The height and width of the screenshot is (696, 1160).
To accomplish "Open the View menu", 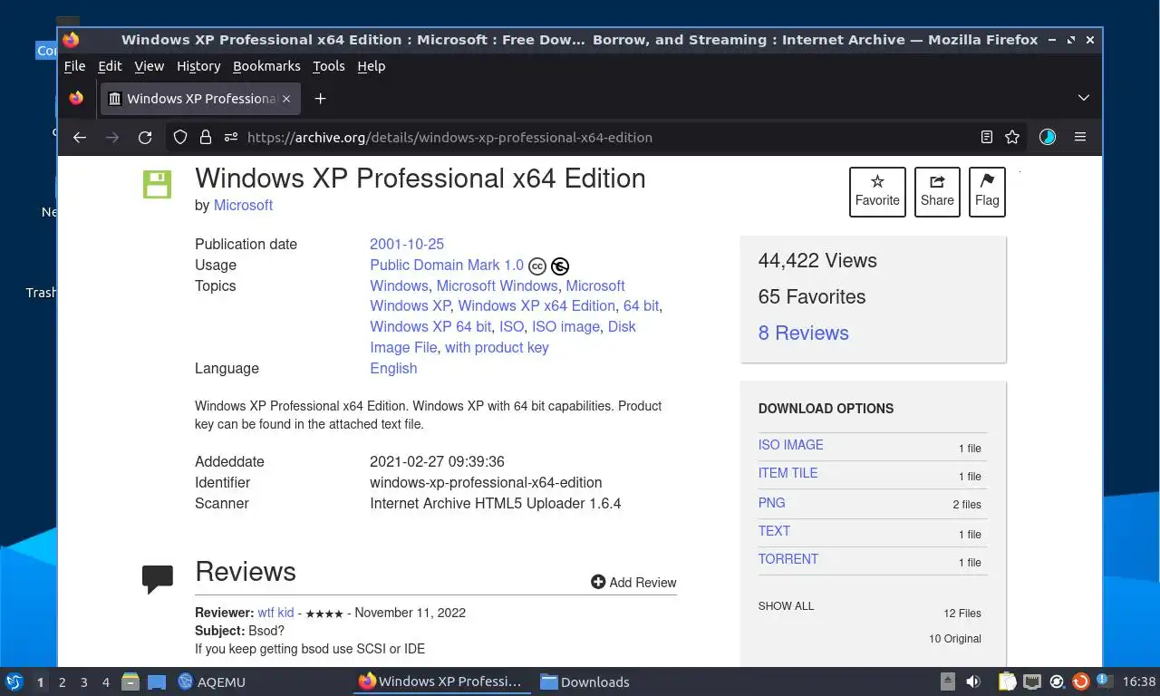I will pyautogui.click(x=150, y=66).
